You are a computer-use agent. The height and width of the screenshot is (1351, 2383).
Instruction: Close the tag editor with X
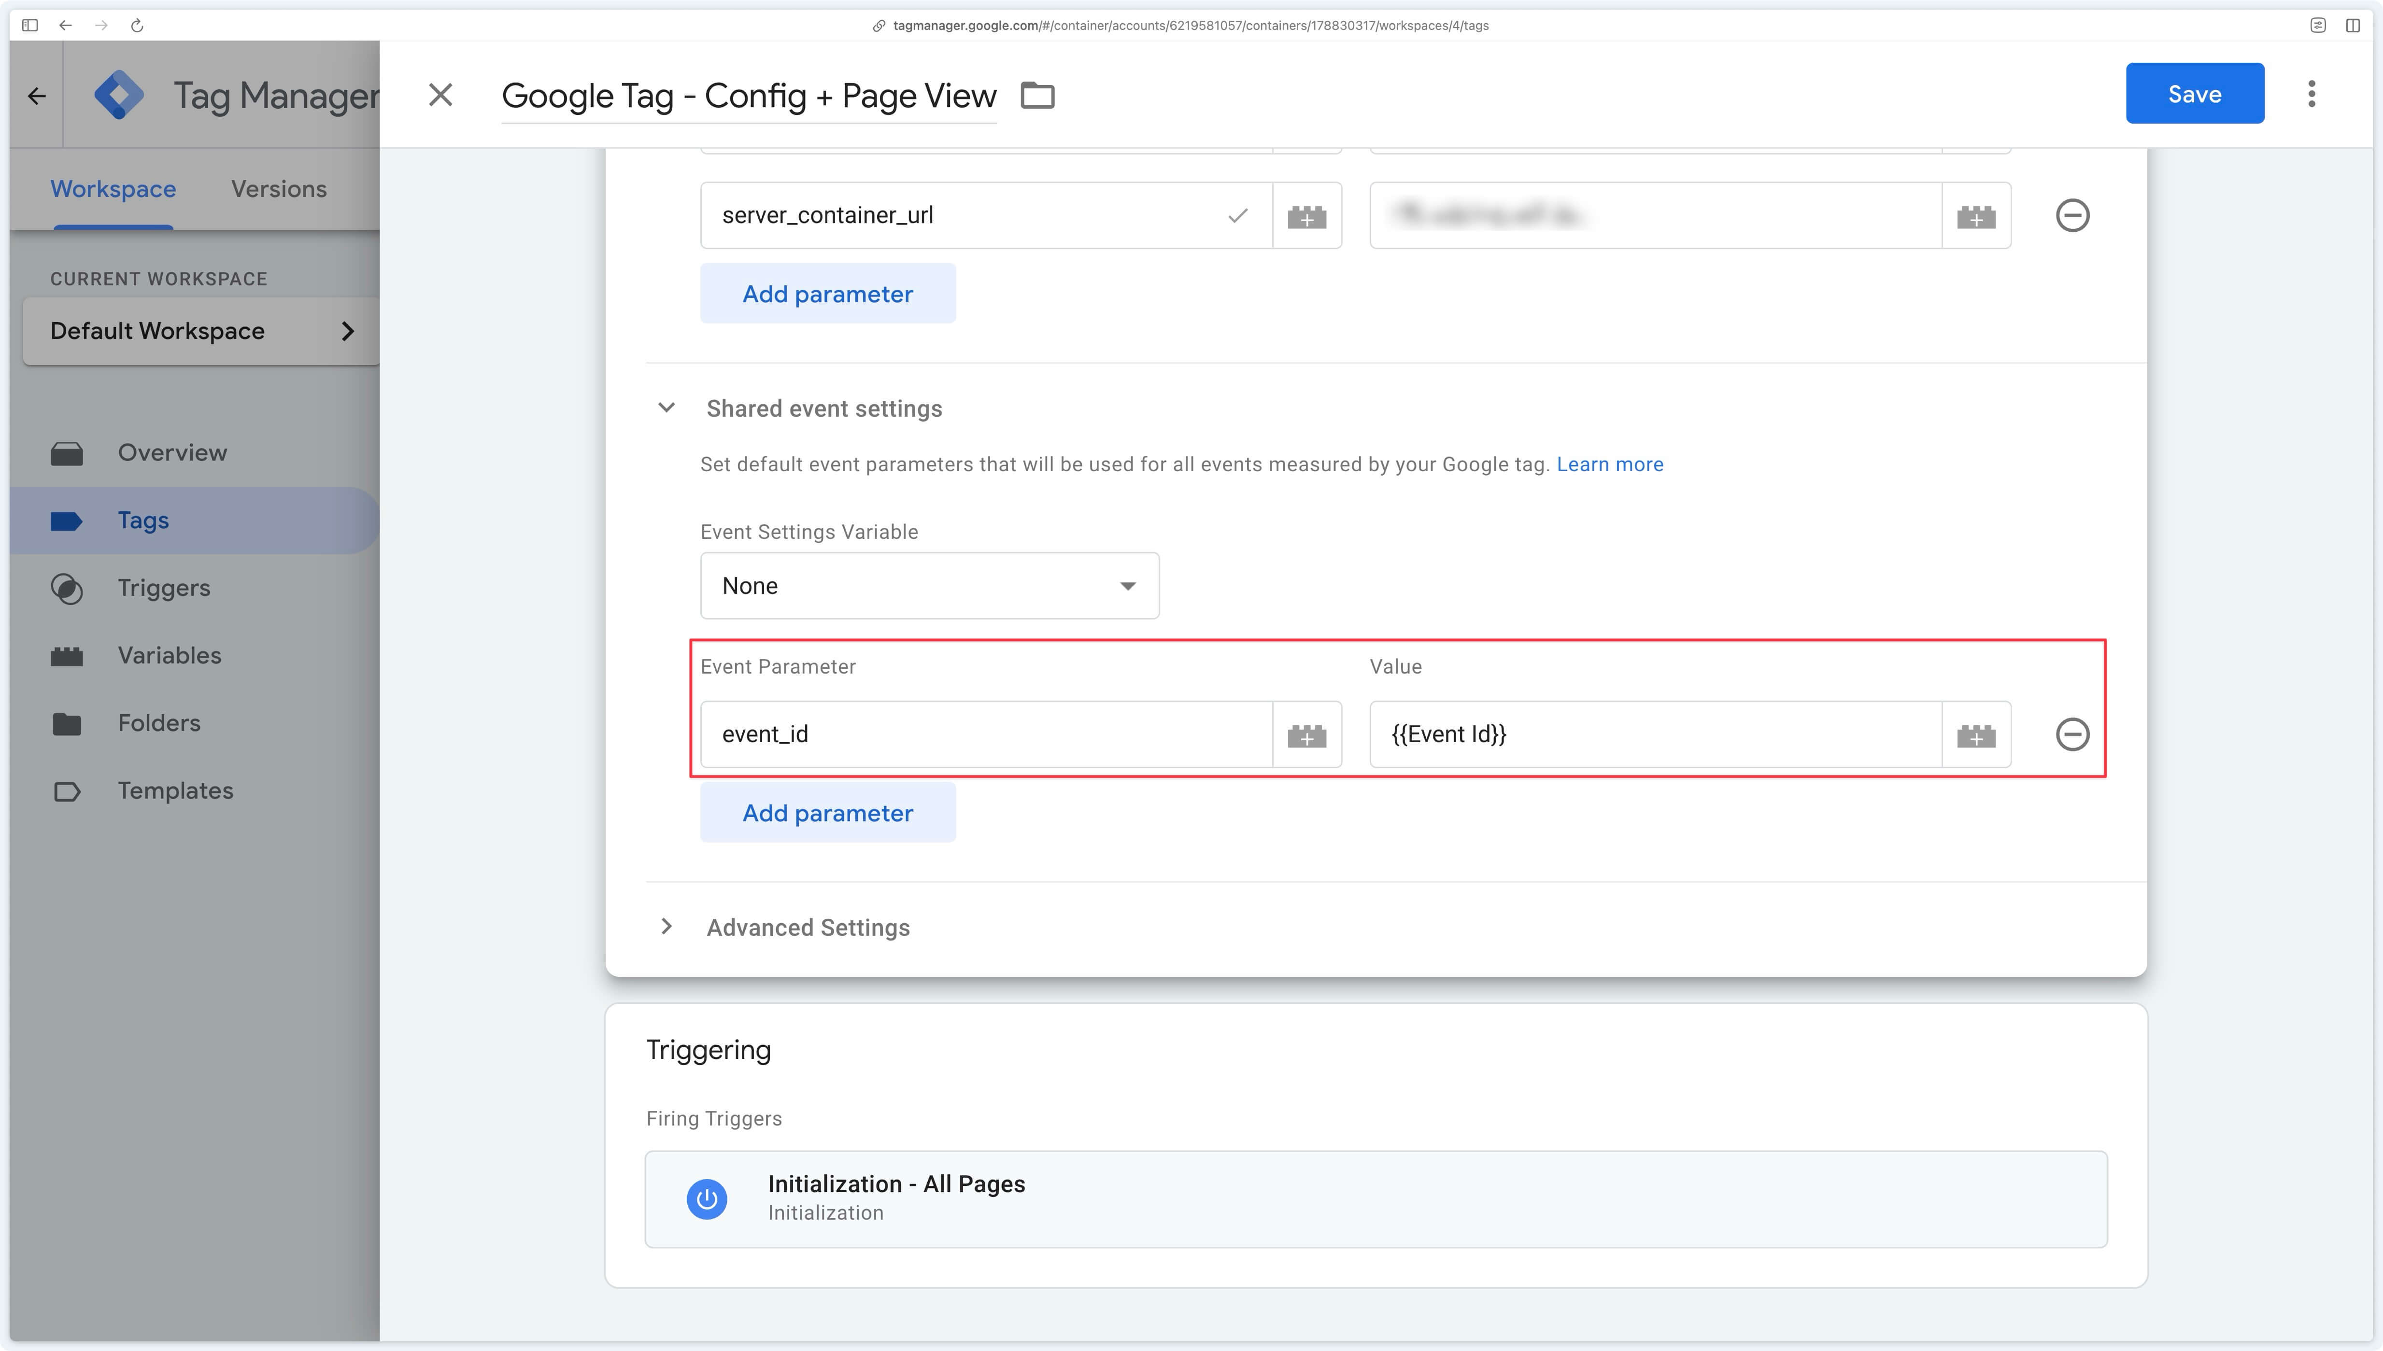coord(441,95)
